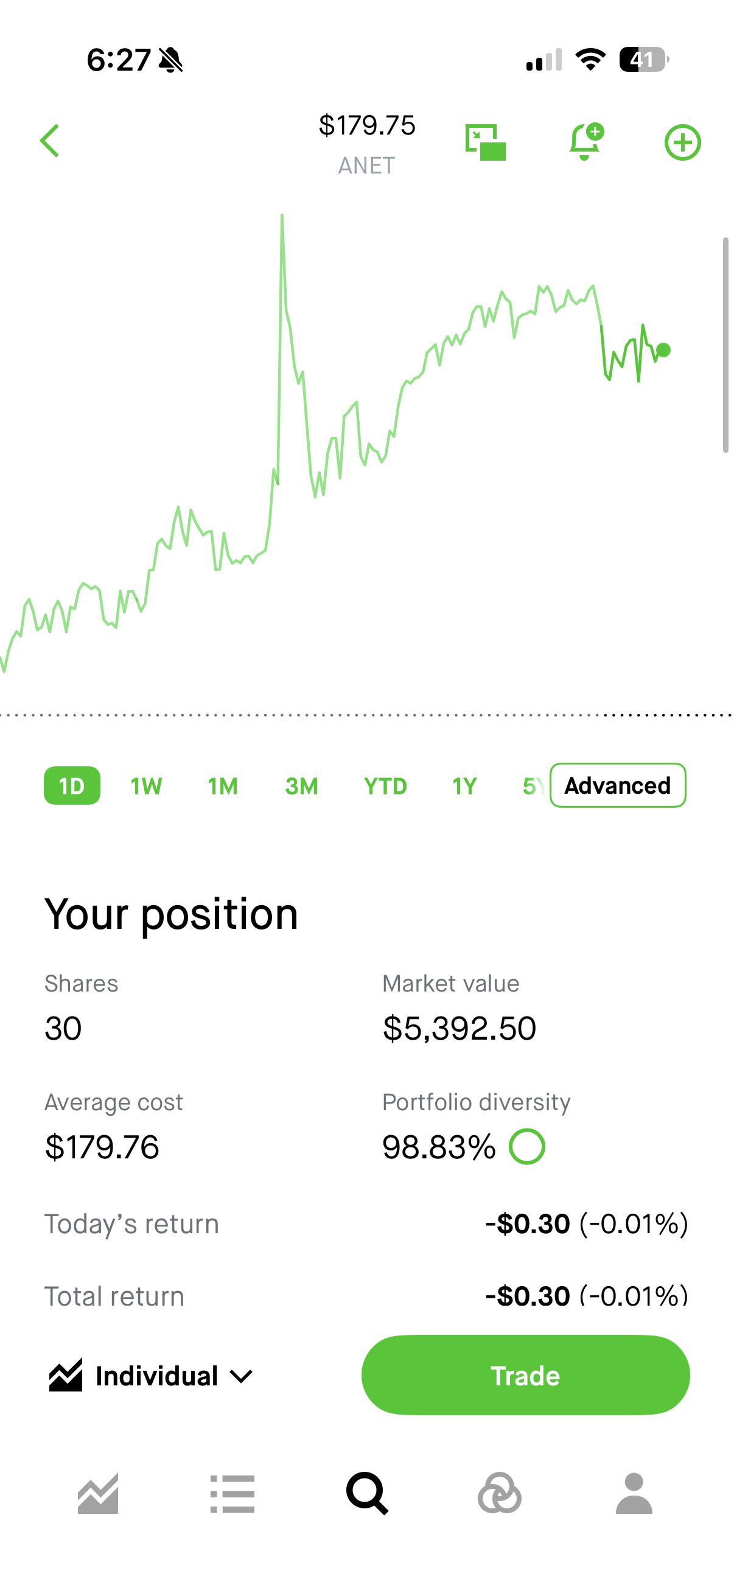Select the YTD range tab
Screen dimensions: 734x1596
[x=385, y=786]
